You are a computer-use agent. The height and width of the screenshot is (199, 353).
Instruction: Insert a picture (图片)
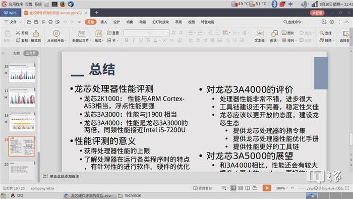(288, 33)
